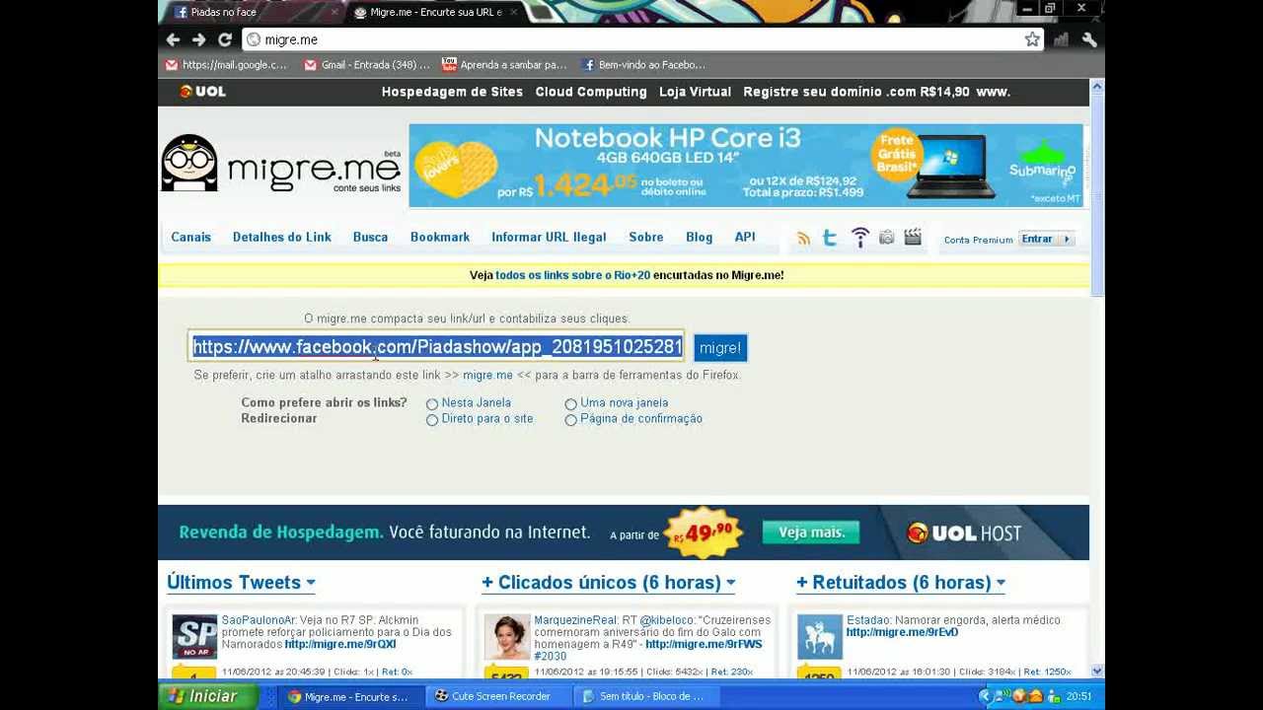Open the camera icon in site toolbar
1263x710 pixels.
pos(886,237)
